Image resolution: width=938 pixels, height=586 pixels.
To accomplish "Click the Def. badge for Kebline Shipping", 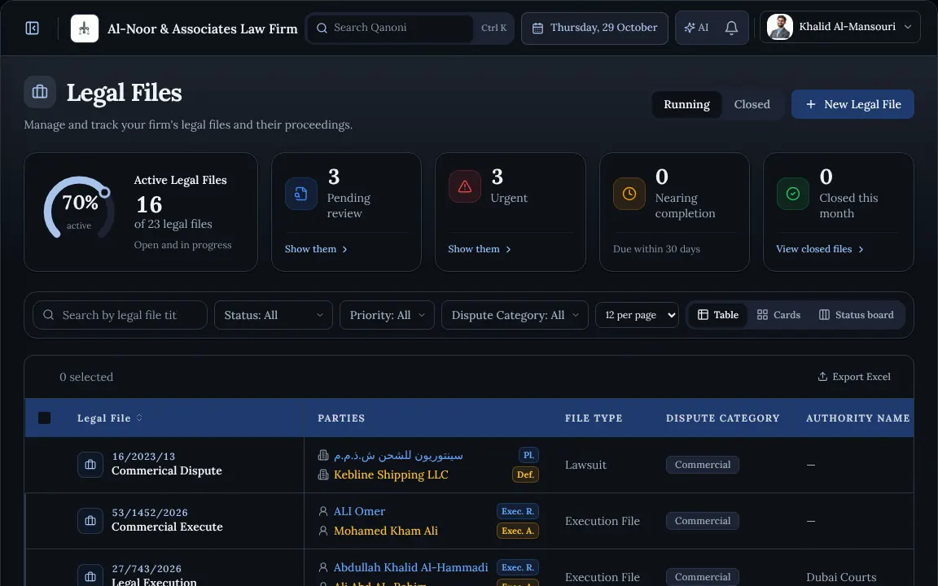I will coord(525,474).
